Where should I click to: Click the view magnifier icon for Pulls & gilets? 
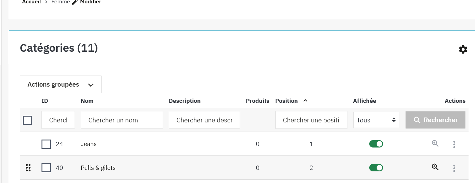[435, 167]
